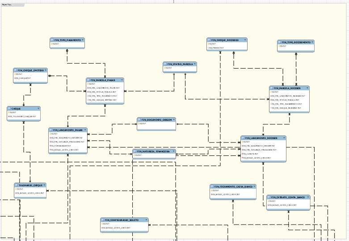Click the FIN_LANCAMENTO_PAGAR table icon
Image resolution: width=349 pixels, height=241 pixels.
[51, 130]
